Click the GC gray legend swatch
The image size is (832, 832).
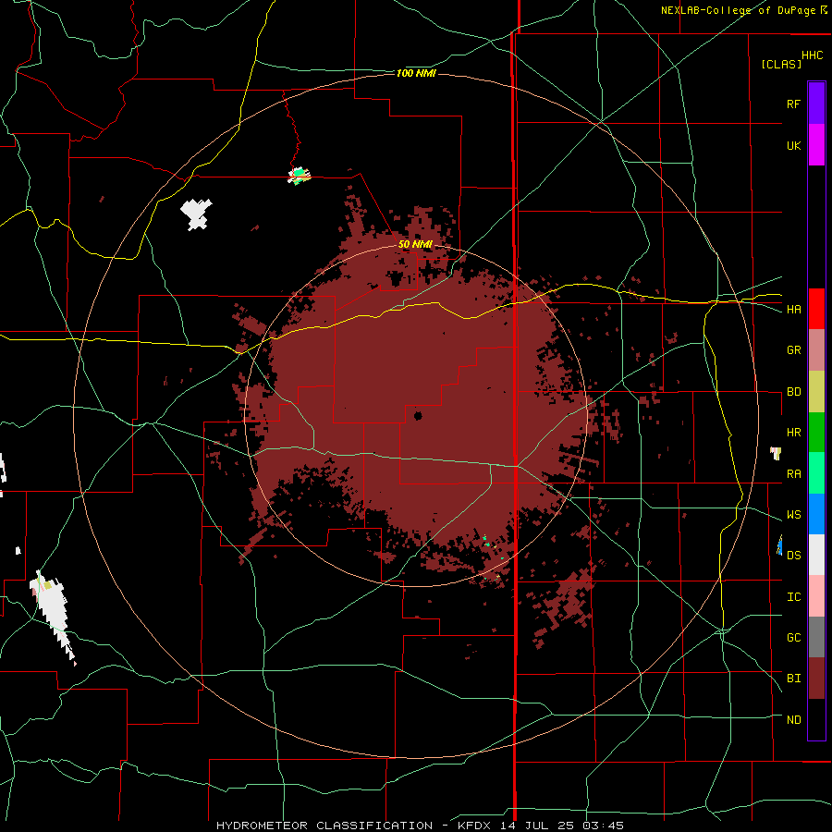click(816, 637)
